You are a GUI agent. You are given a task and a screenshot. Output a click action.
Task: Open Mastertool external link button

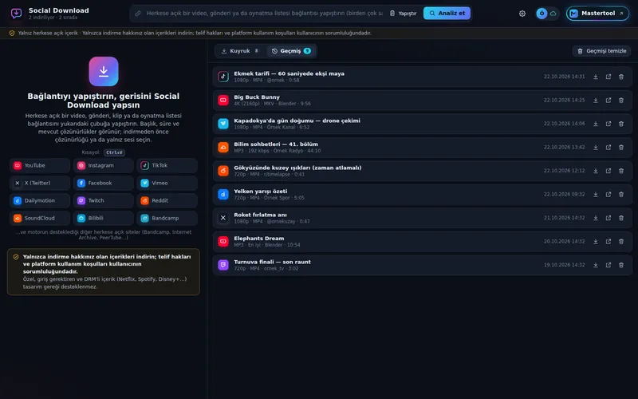[x=597, y=14]
